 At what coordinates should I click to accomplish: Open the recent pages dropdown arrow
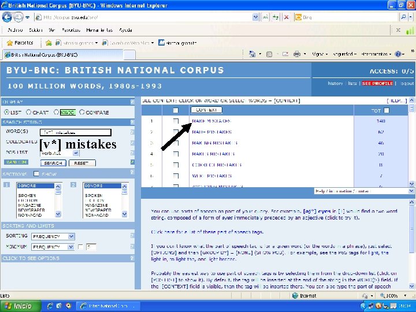tap(28, 17)
